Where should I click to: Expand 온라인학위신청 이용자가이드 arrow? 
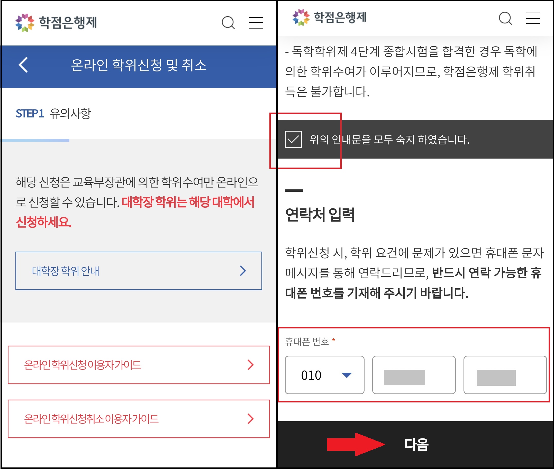click(250, 365)
